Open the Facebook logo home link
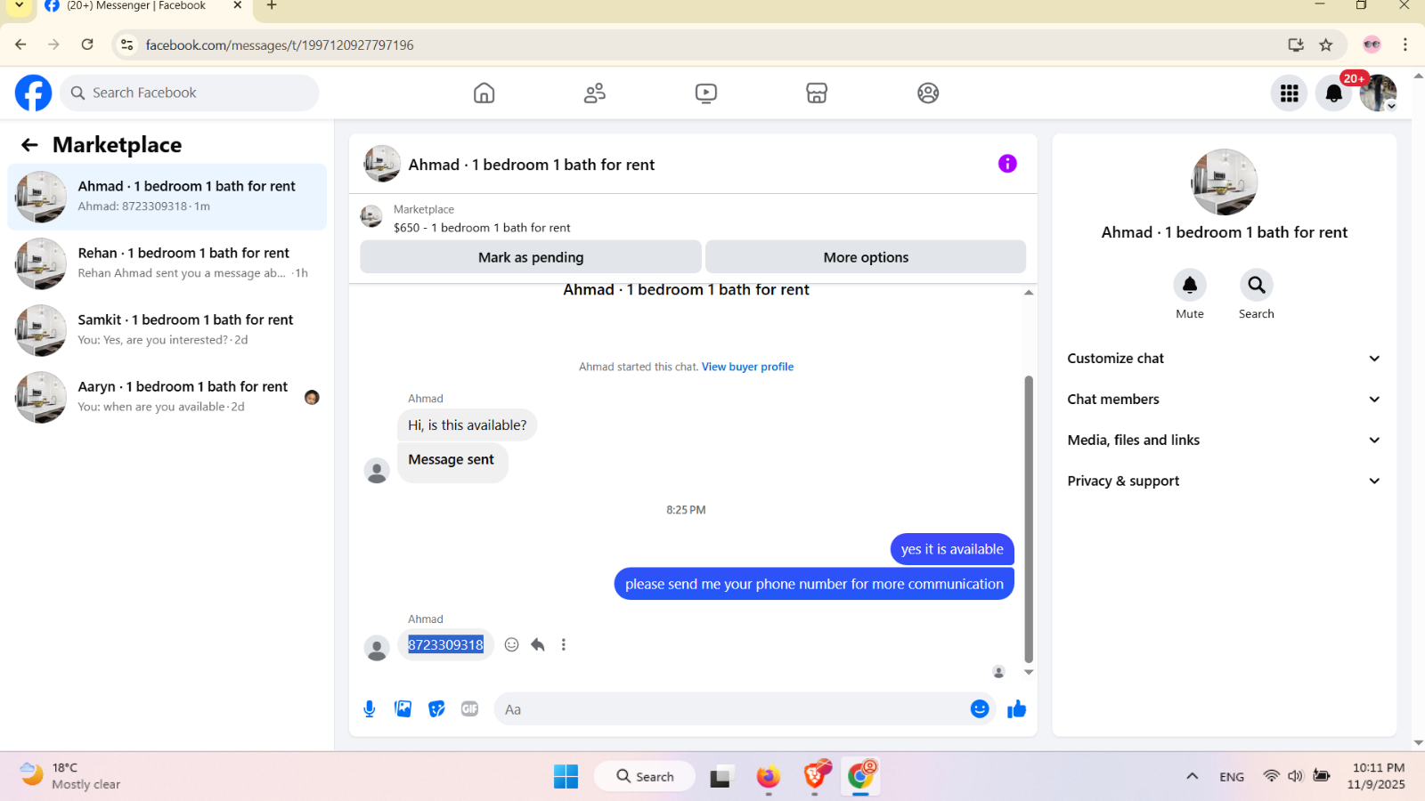The width and height of the screenshot is (1425, 801). [x=33, y=93]
